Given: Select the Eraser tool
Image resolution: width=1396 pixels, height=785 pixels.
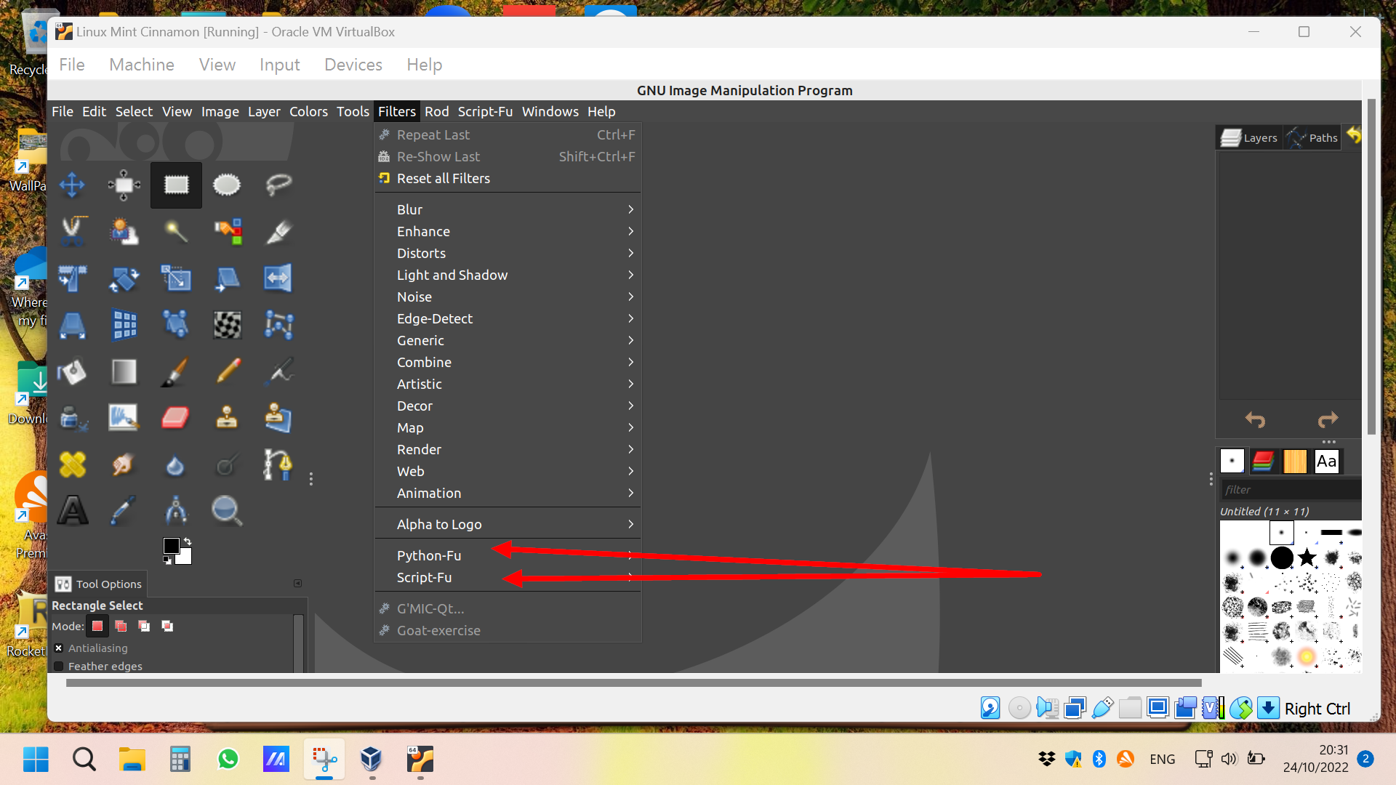Looking at the screenshot, I should (175, 418).
